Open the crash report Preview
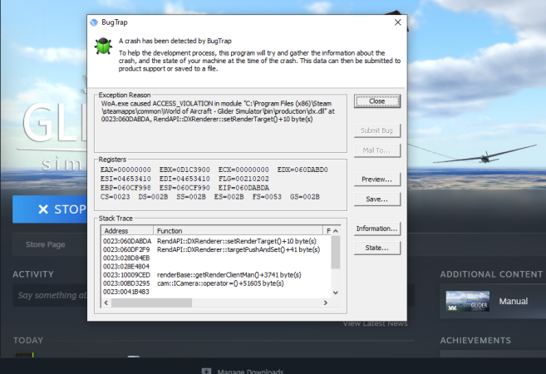This screenshot has width=546, height=374. pos(377,180)
